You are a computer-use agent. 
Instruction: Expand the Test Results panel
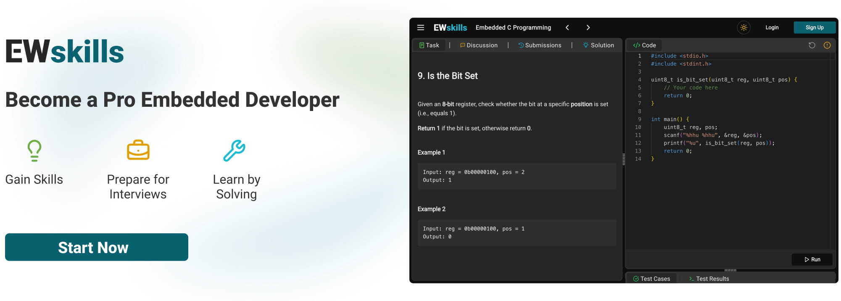point(709,279)
